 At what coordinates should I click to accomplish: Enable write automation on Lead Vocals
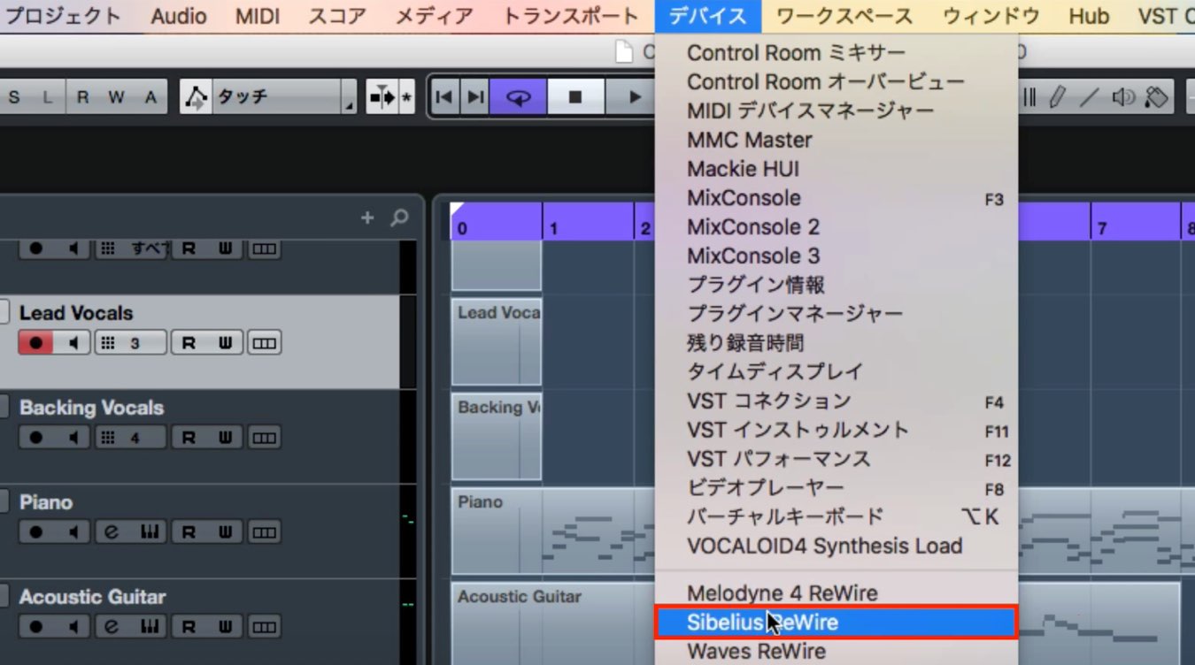226,343
